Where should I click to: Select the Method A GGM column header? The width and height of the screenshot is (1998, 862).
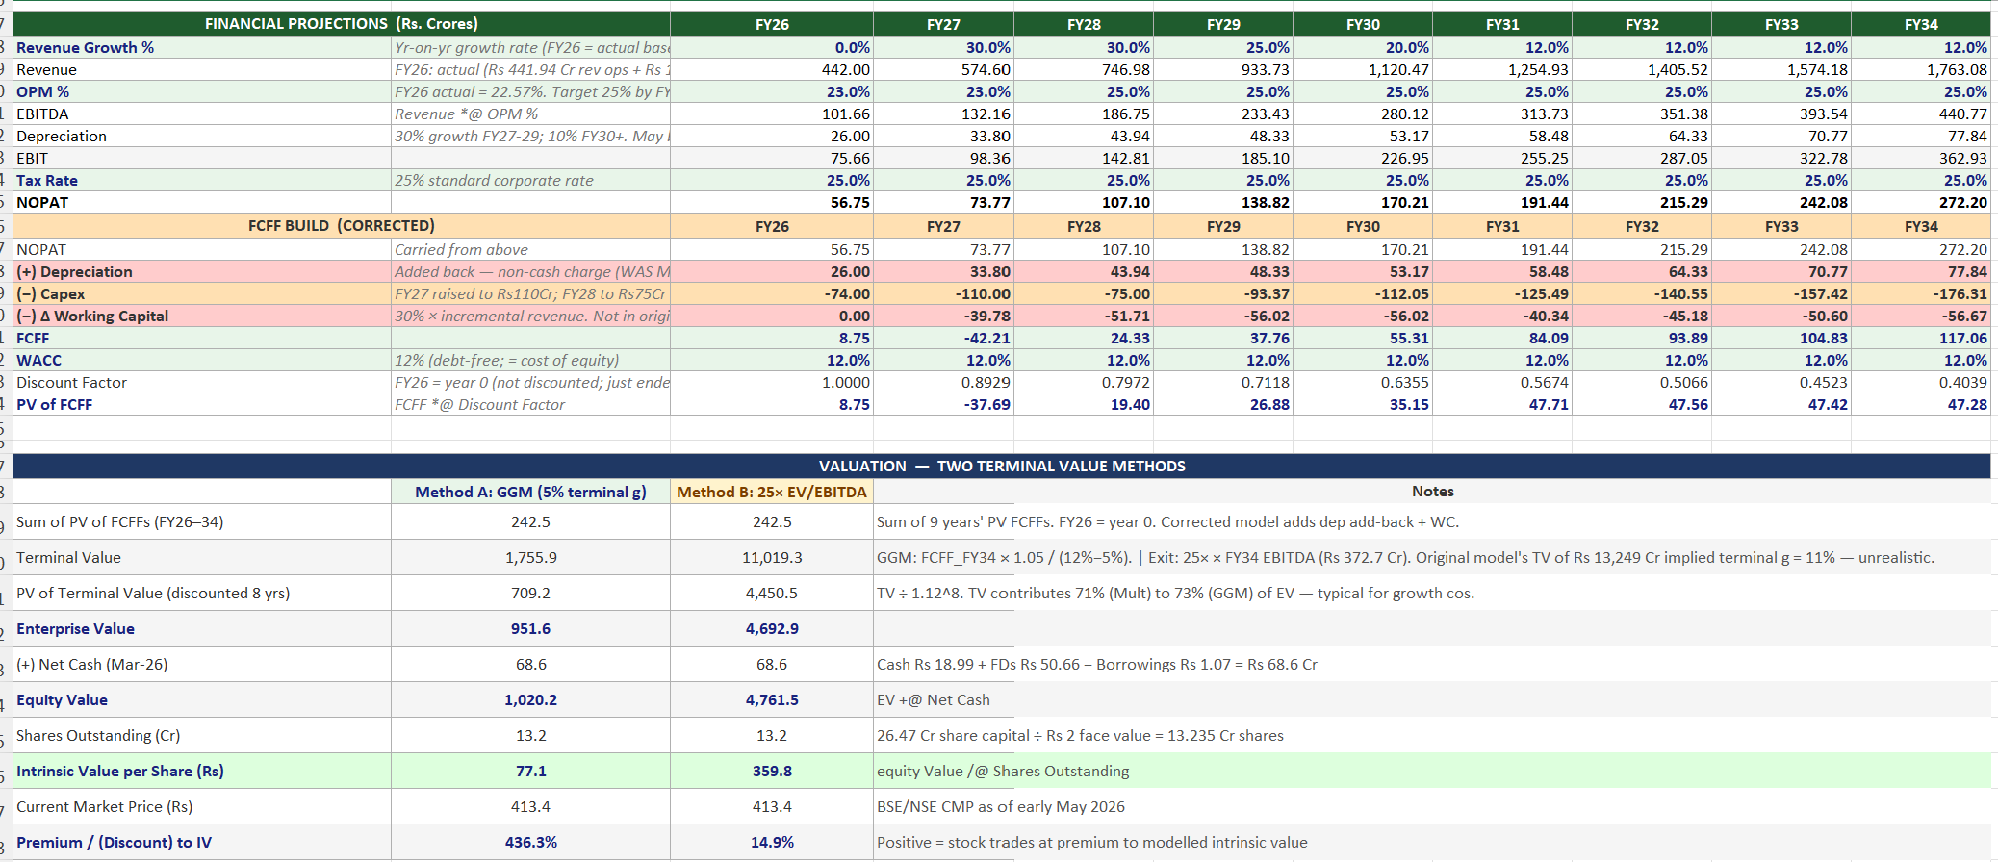click(x=530, y=492)
